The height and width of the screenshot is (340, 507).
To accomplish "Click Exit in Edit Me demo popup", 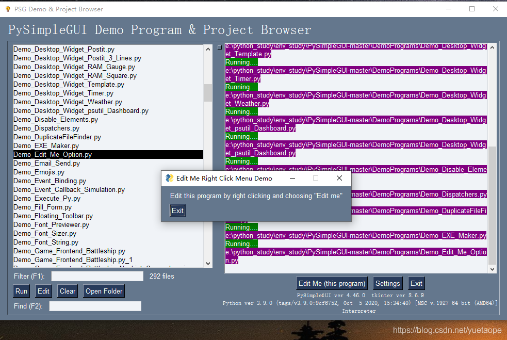I will (177, 211).
